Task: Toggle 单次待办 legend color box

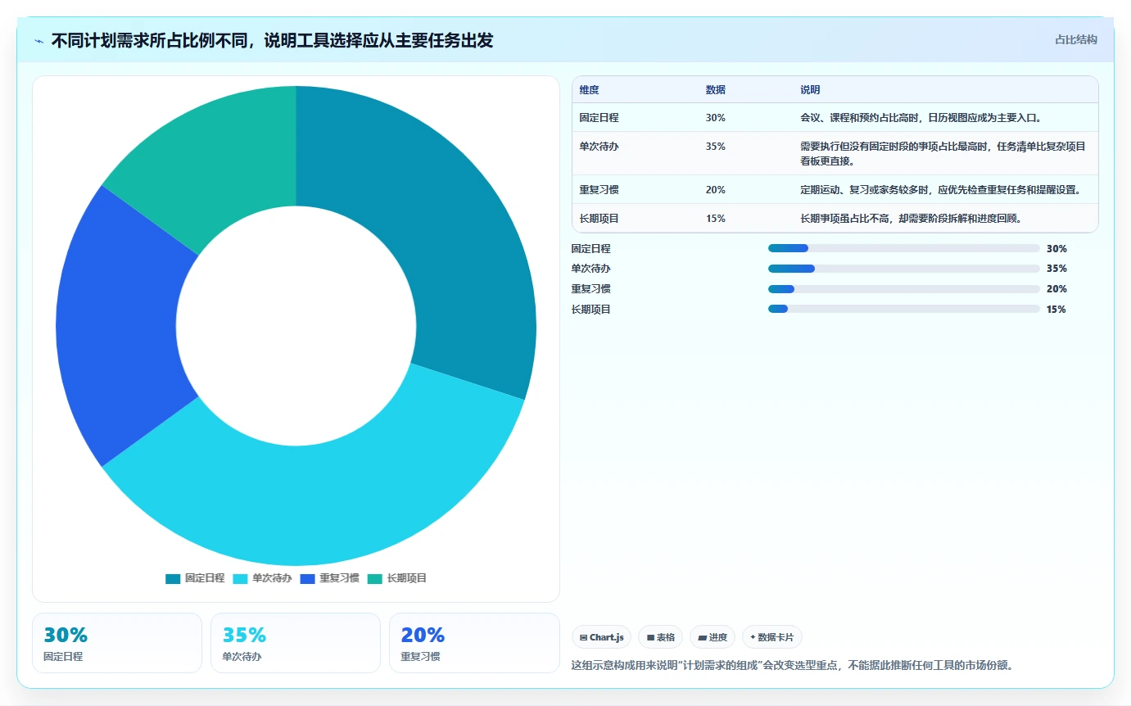Action: [x=240, y=578]
